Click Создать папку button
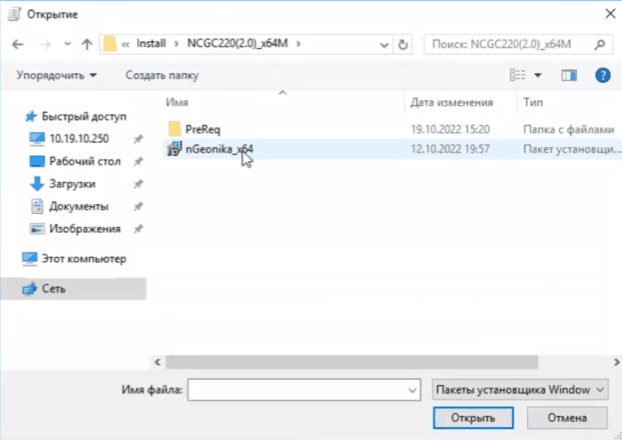The image size is (622, 440). tap(162, 75)
